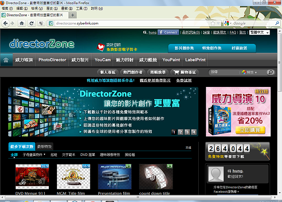Viewport: 282px width, 202px height.
Task: Go to the browser home page icon
Action: coord(22,23)
